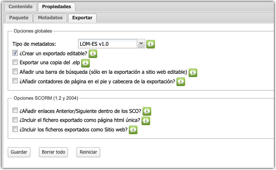
Task: Click info icon beside Tipo de metadatos dropdown
Action: coord(151,44)
